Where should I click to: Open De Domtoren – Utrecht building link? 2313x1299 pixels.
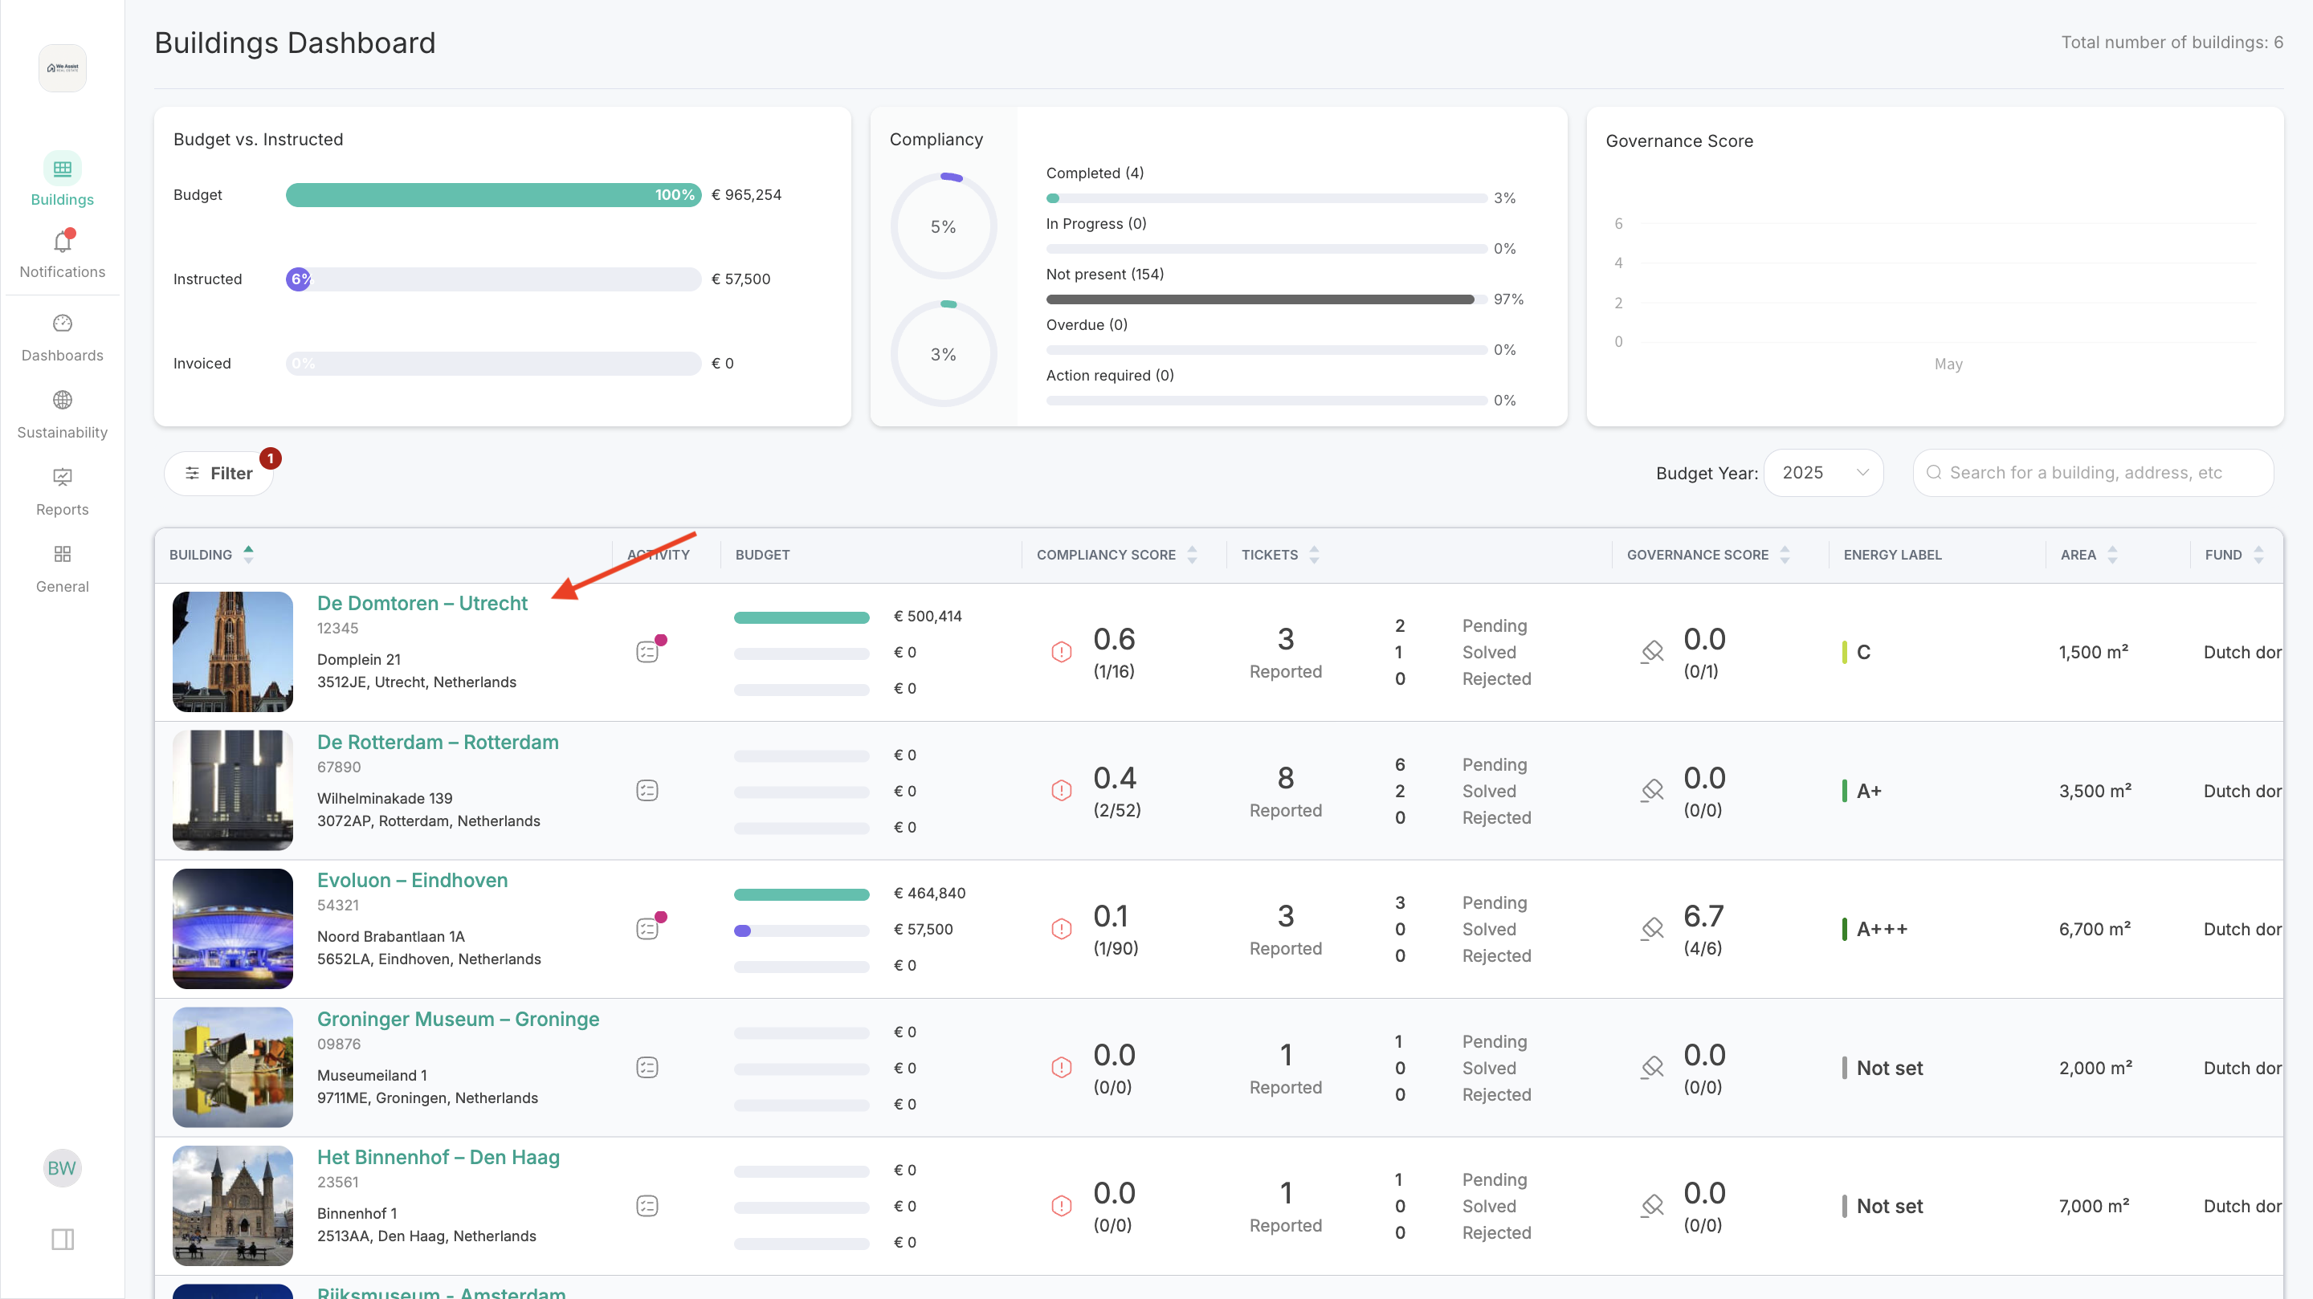click(x=422, y=603)
